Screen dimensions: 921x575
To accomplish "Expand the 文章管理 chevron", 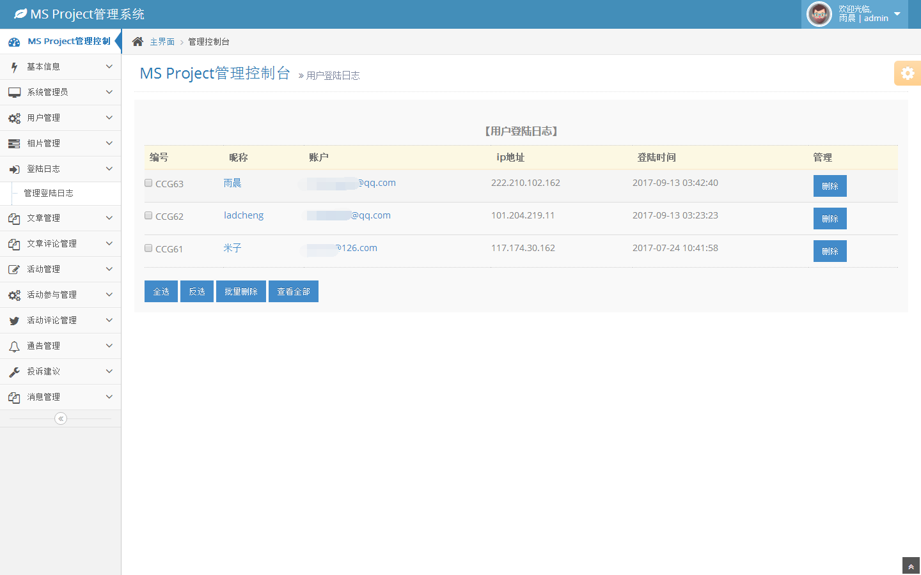I will pos(109,218).
